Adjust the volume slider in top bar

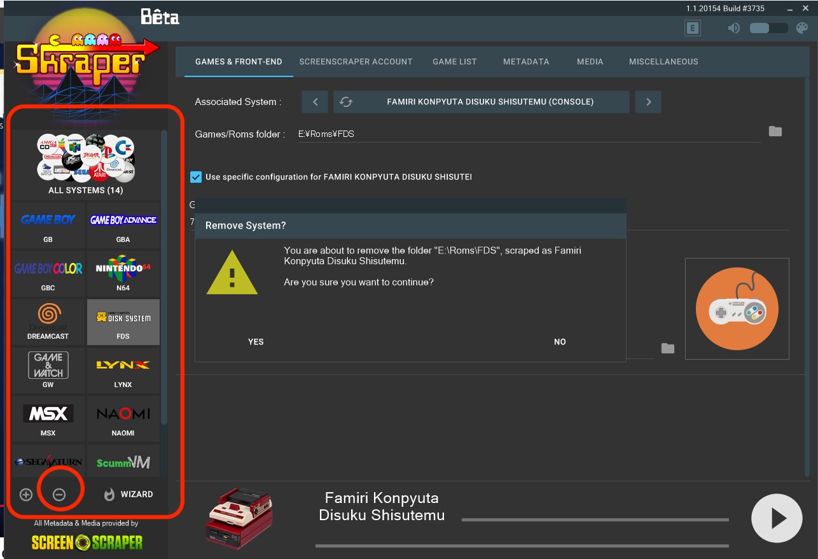click(768, 28)
